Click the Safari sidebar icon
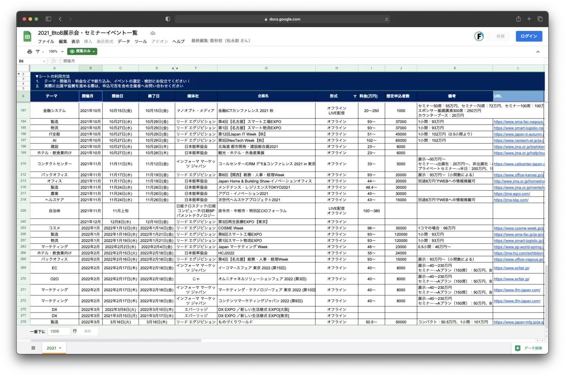Image resolution: width=565 pixels, height=376 pixels. [48, 19]
